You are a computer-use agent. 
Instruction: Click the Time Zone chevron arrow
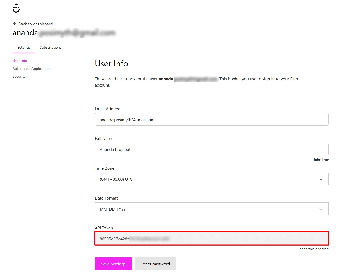321,179
